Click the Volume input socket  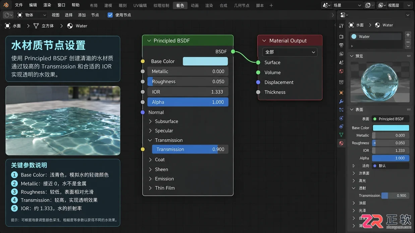(258, 73)
